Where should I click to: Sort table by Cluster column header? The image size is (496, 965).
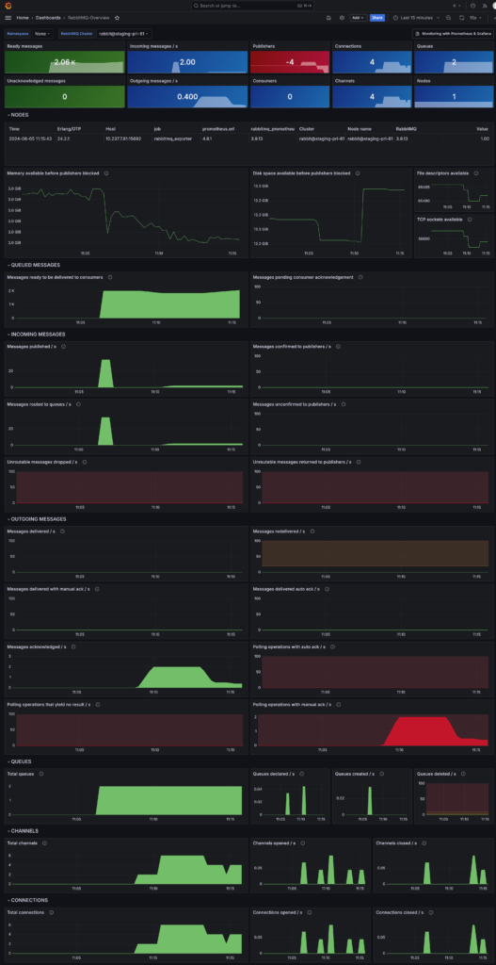pos(307,129)
